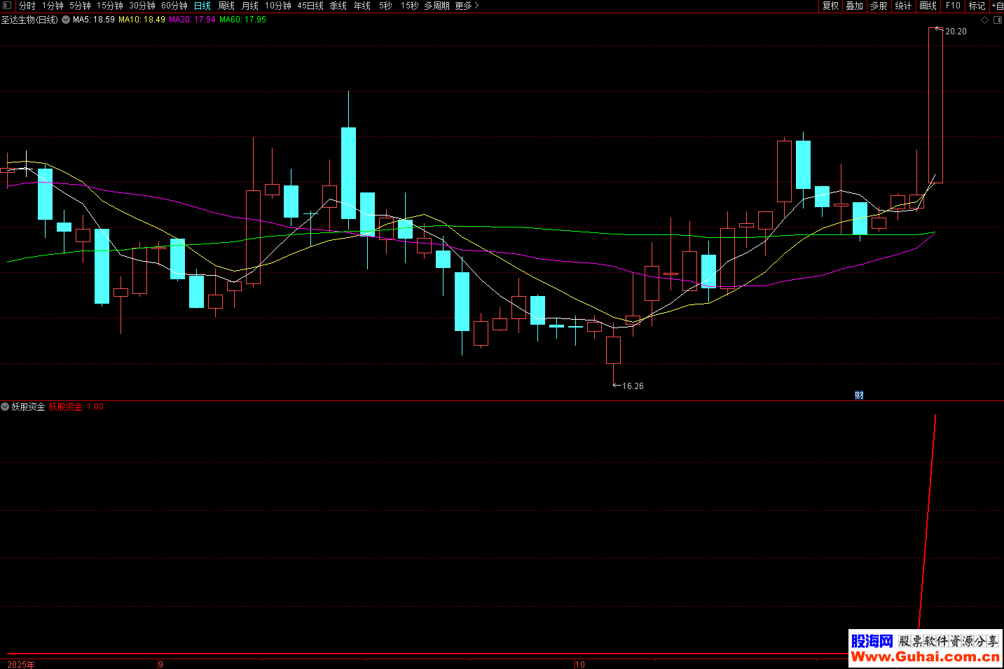Image resolution: width=1004 pixels, height=669 pixels.
Task: Switch to 周线 weekly chart tab
Action: point(226,6)
